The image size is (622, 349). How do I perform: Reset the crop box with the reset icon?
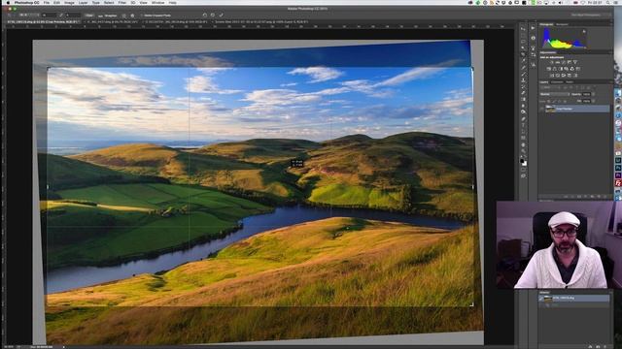[x=205, y=16]
